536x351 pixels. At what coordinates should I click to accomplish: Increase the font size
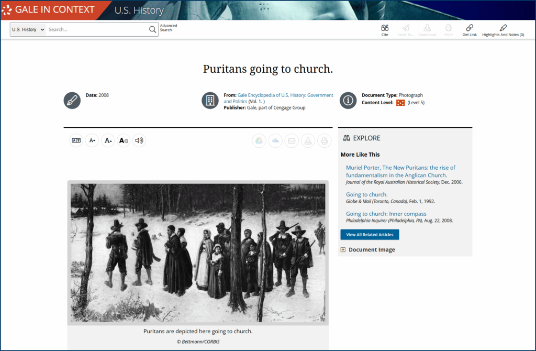pyautogui.click(x=108, y=140)
